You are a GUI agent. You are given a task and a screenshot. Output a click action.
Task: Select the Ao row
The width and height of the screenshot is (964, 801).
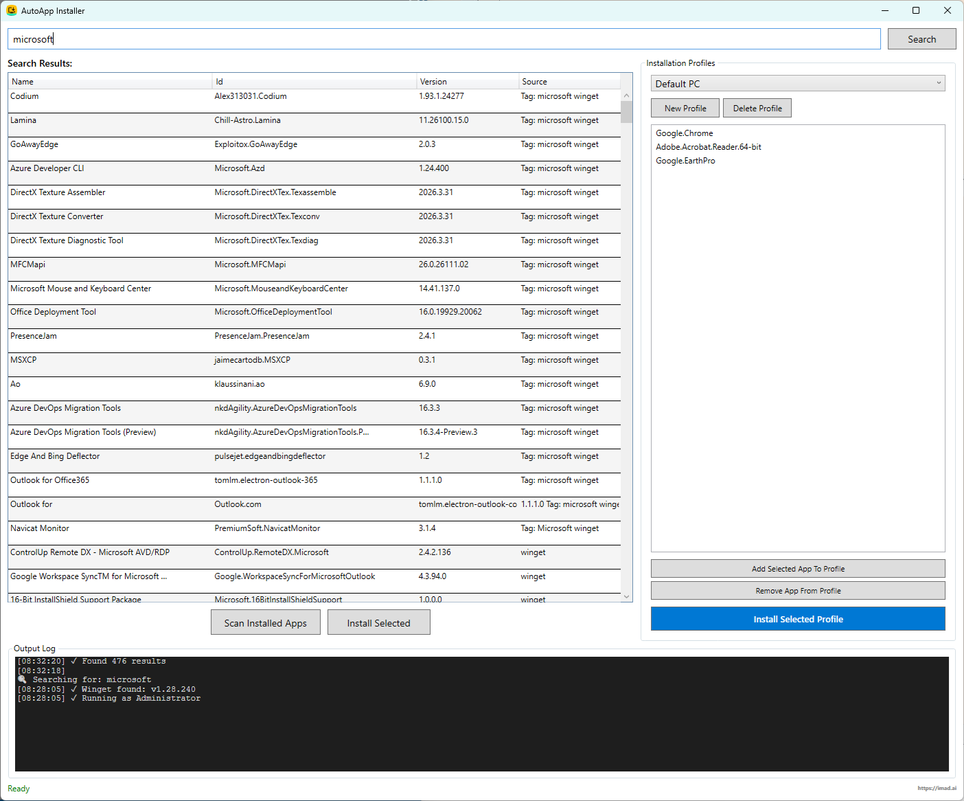coord(314,389)
